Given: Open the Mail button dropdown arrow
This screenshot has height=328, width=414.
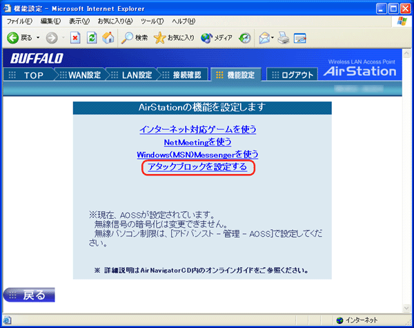Looking at the screenshot, I should [x=273, y=38].
